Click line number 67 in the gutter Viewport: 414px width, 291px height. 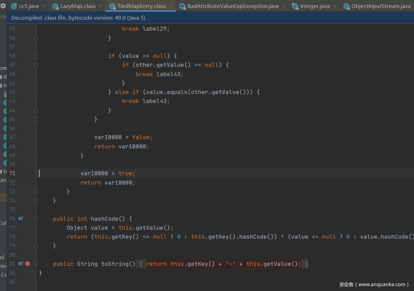12,137
